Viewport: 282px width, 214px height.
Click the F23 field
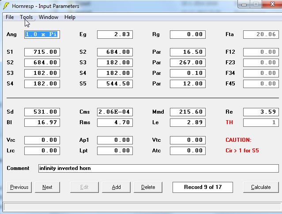click(261, 63)
